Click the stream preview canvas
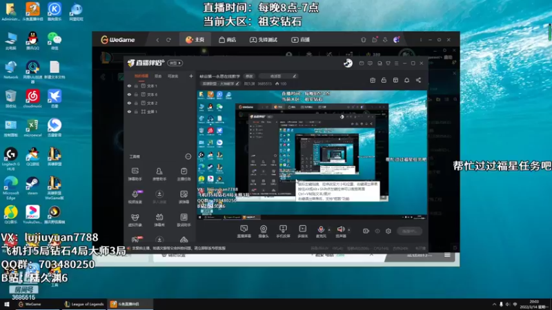 click(312, 155)
